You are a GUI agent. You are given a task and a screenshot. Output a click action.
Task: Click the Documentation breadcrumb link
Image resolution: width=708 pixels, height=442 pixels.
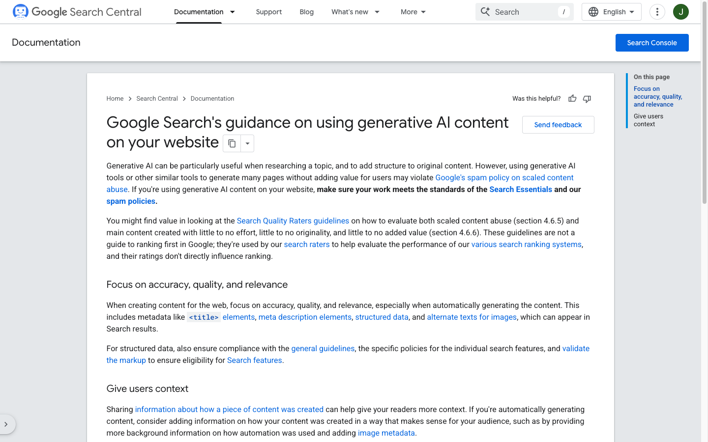coord(212,99)
